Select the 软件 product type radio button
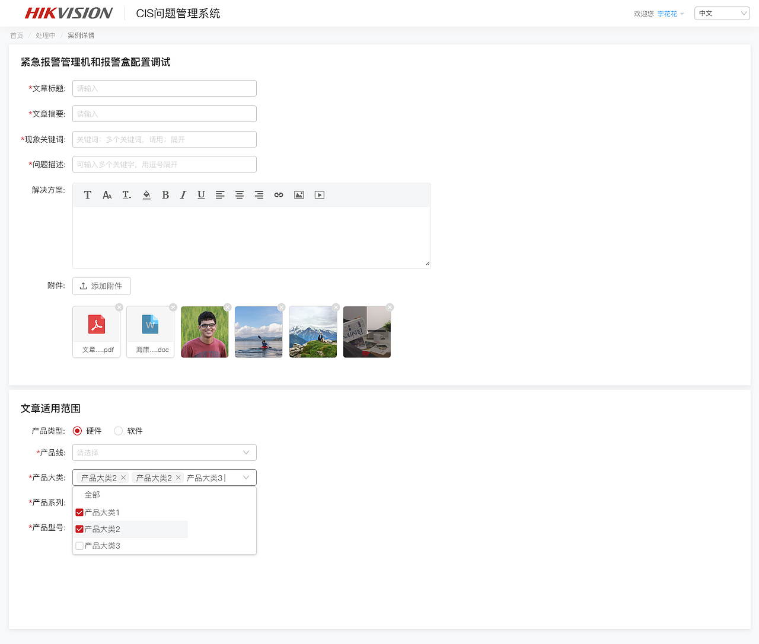Screen dimensions: 759x644 (x=118, y=431)
